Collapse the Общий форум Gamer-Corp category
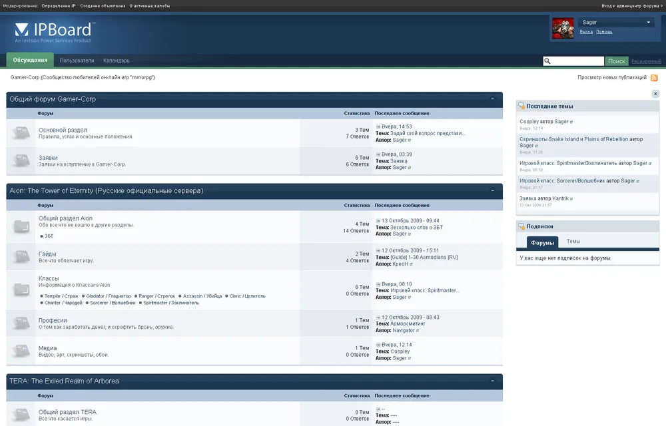Screen dimensions: 666x426 [x=492, y=99]
